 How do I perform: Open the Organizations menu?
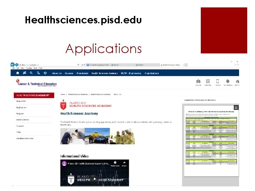[x=152, y=74]
